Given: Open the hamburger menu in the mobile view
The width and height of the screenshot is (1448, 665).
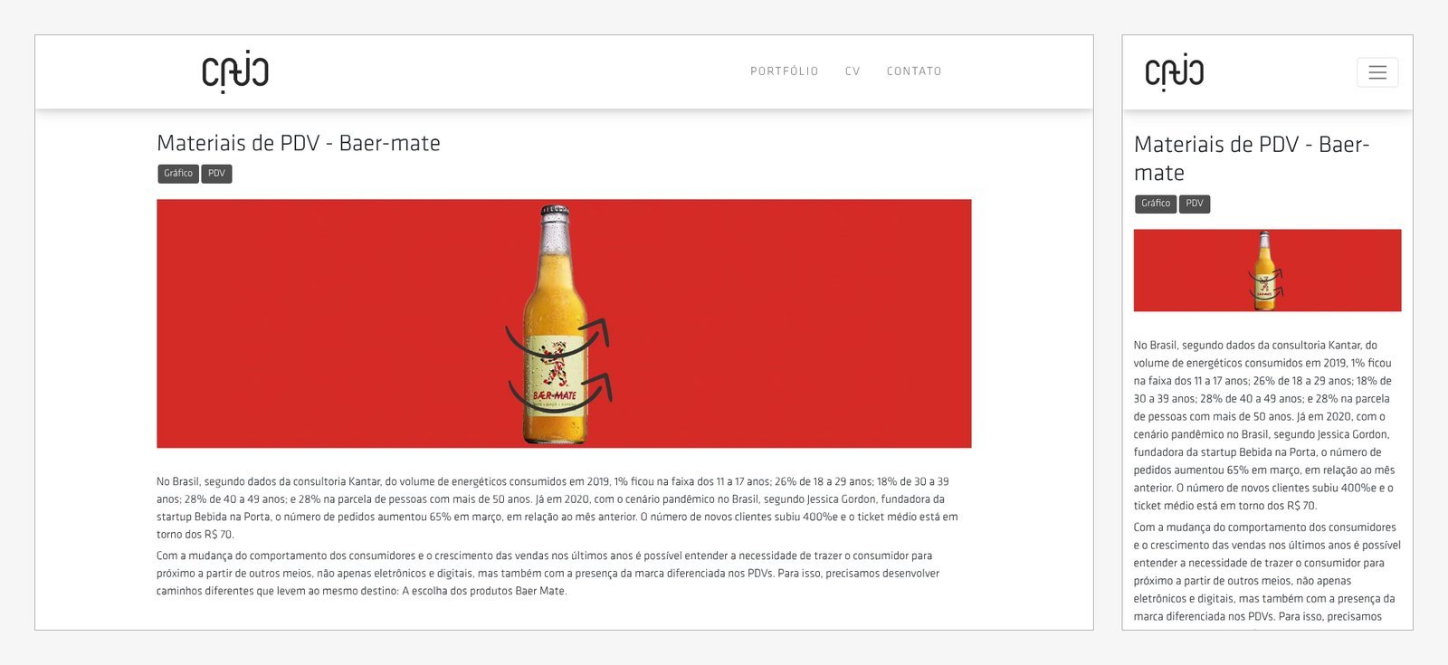Looking at the screenshot, I should pos(1377,72).
